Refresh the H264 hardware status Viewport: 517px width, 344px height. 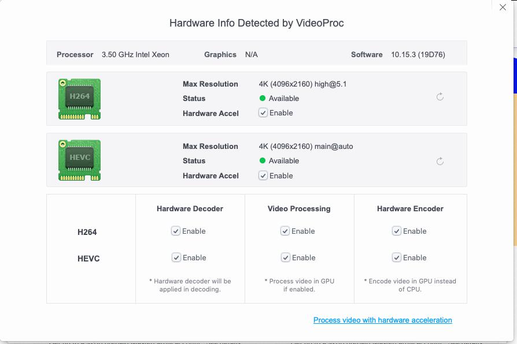pyautogui.click(x=440, y=97)
